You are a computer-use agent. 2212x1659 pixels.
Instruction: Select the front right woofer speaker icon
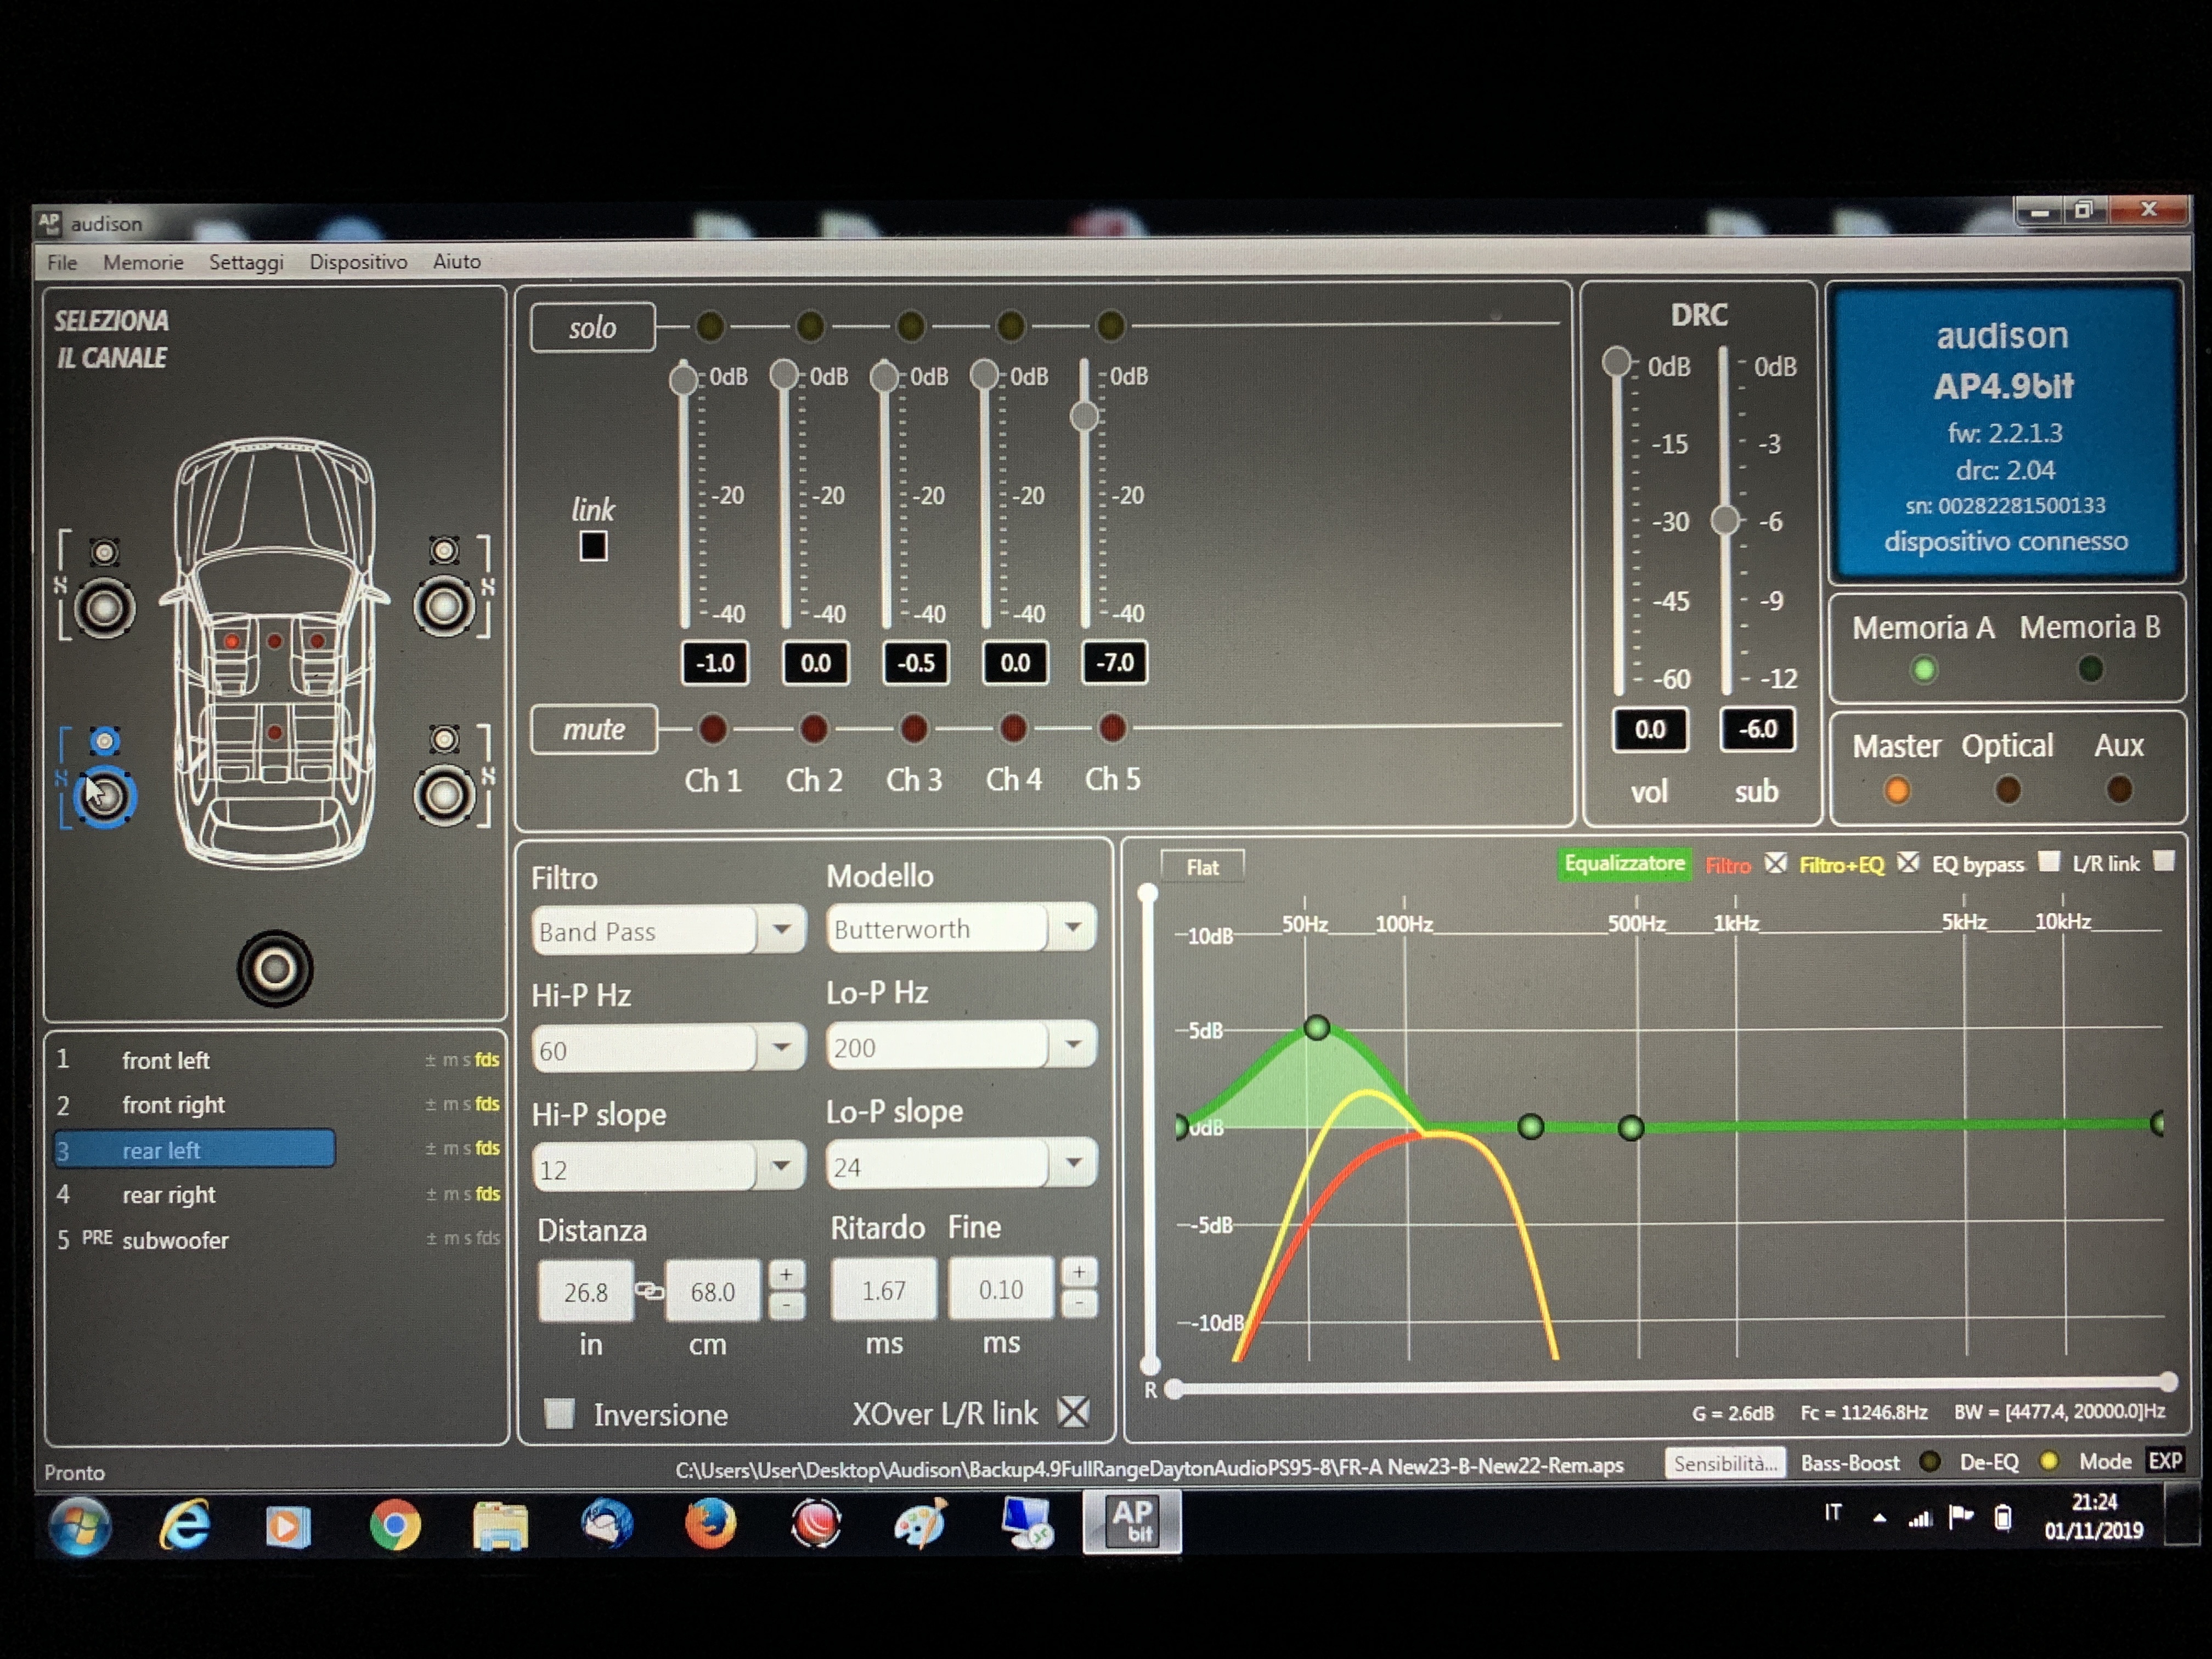(444, 606)
